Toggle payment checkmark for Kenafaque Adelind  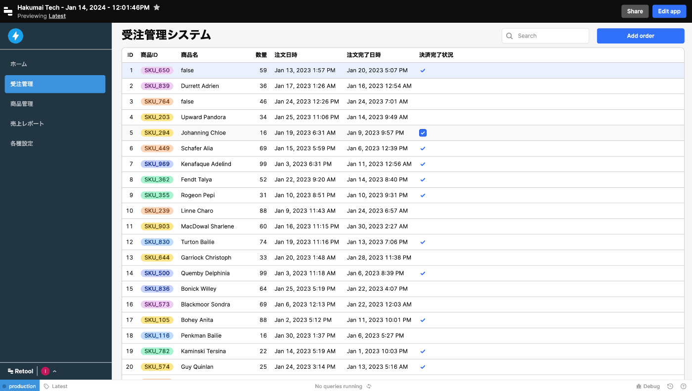tap(423, 164)
